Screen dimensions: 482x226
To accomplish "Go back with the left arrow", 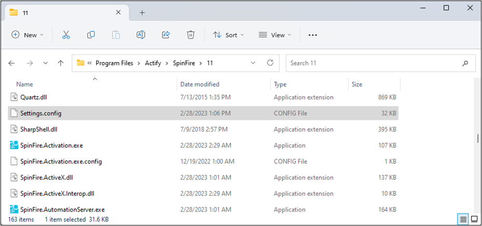I will point(11,63).
